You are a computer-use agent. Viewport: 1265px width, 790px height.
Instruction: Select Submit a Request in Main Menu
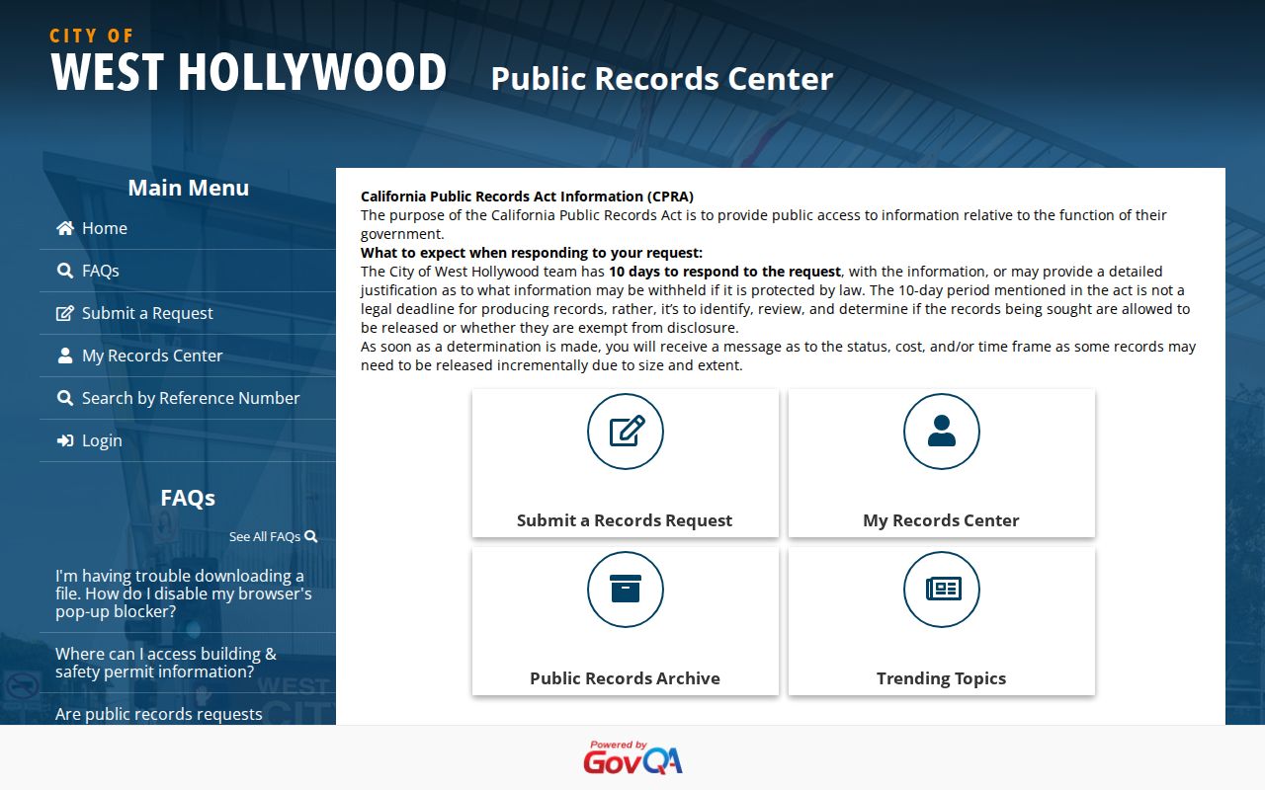tap(188, 313)
